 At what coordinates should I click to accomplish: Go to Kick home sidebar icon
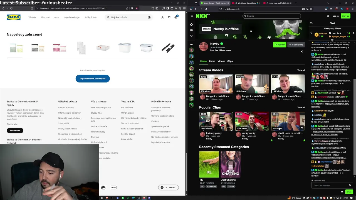point(191,24)
